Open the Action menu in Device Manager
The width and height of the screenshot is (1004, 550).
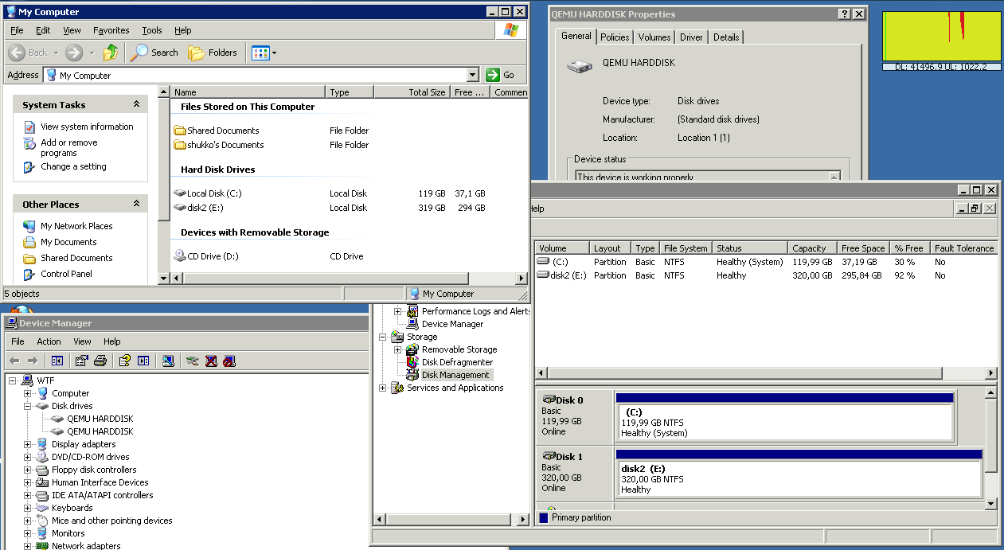point(49,341)
